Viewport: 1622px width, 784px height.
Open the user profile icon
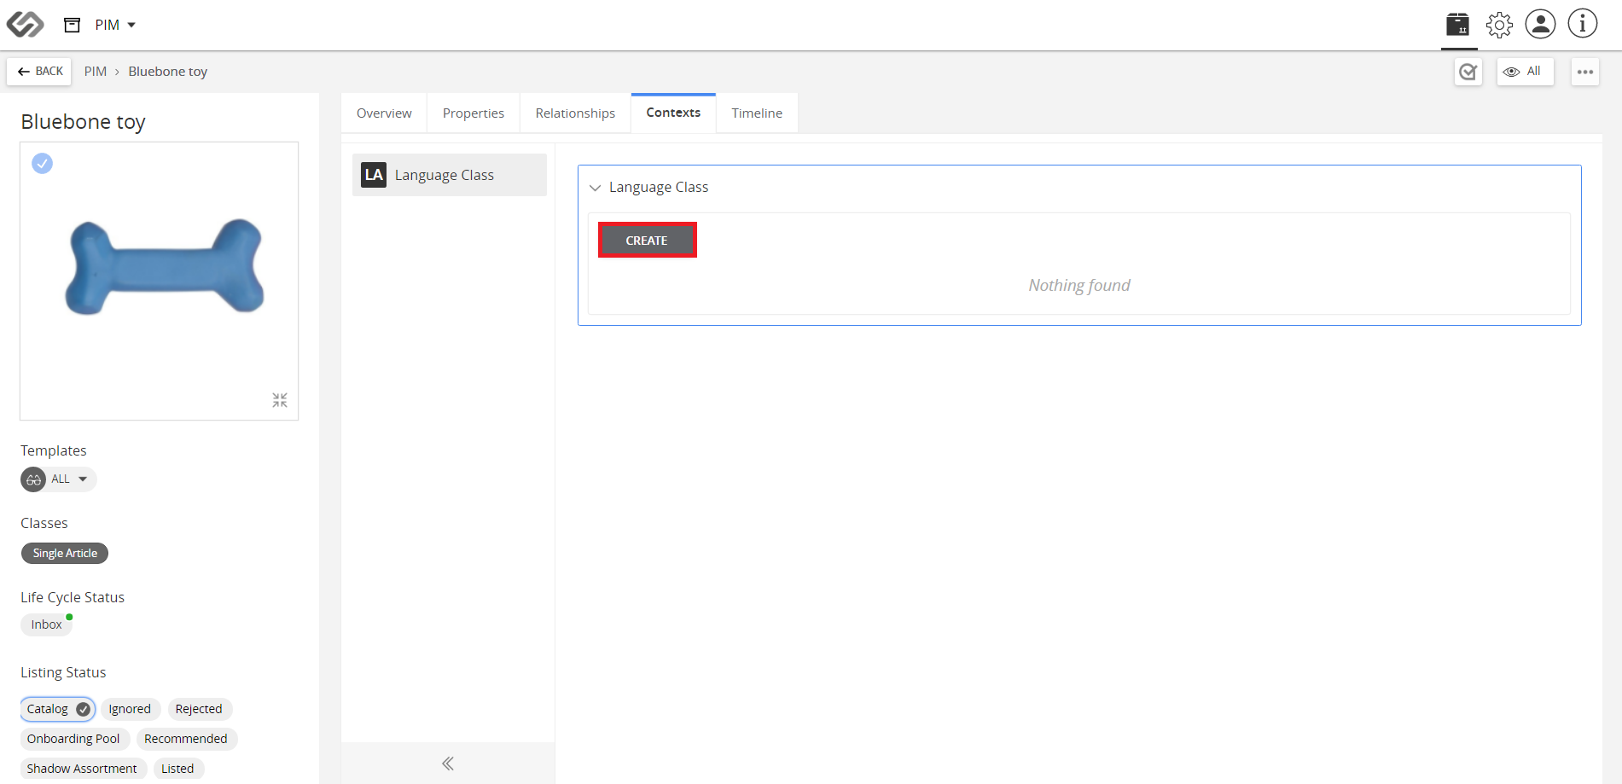point(1541,24)
